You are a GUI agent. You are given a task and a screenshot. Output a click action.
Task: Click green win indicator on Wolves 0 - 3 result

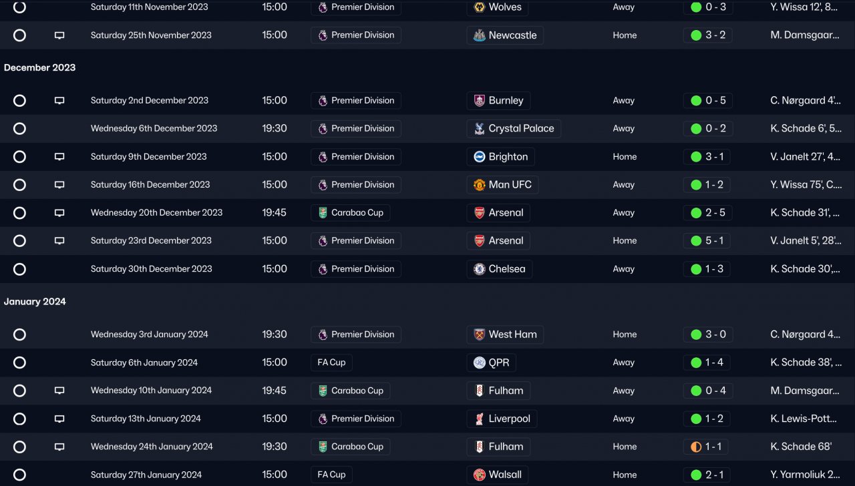(696, 7)
